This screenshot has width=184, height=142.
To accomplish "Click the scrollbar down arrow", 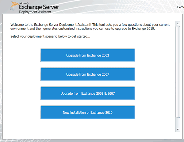I will (x=178, y=129).
